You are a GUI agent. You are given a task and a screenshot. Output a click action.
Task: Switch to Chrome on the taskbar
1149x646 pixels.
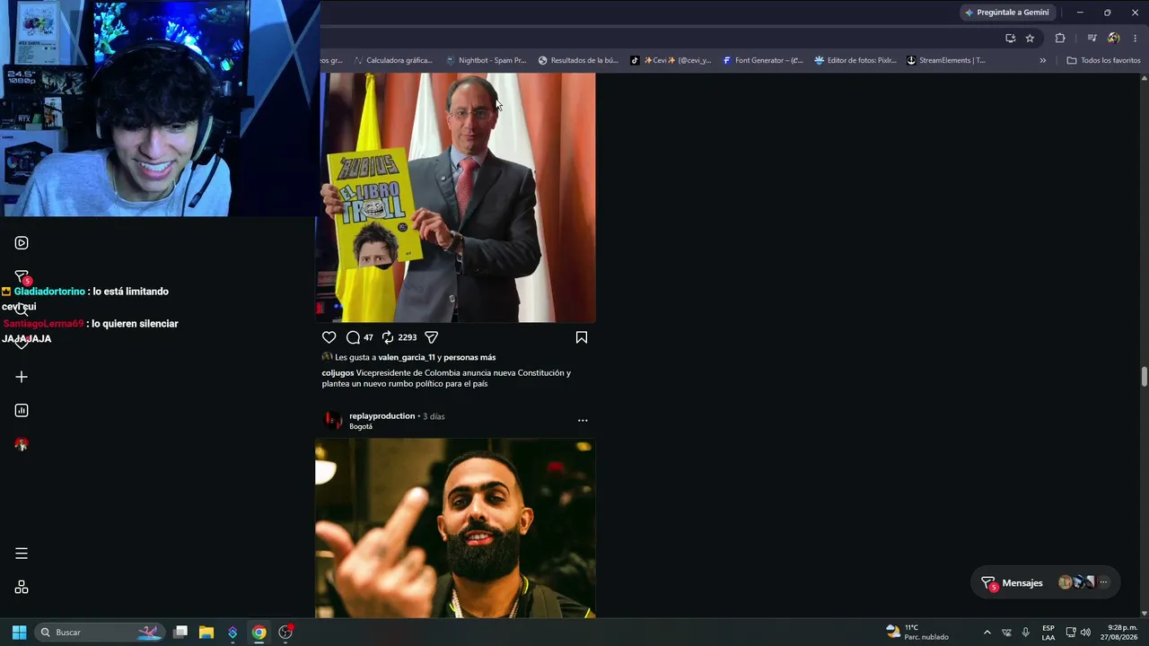[259, 633]
